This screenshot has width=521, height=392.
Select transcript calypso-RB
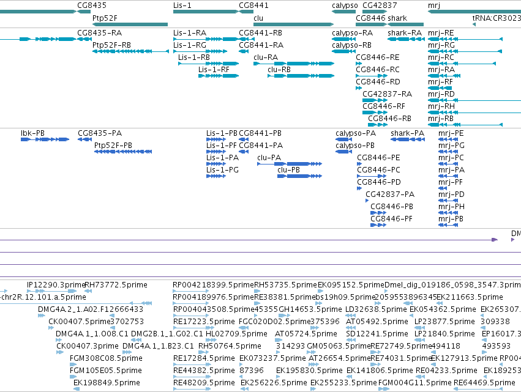coord(351,45)
